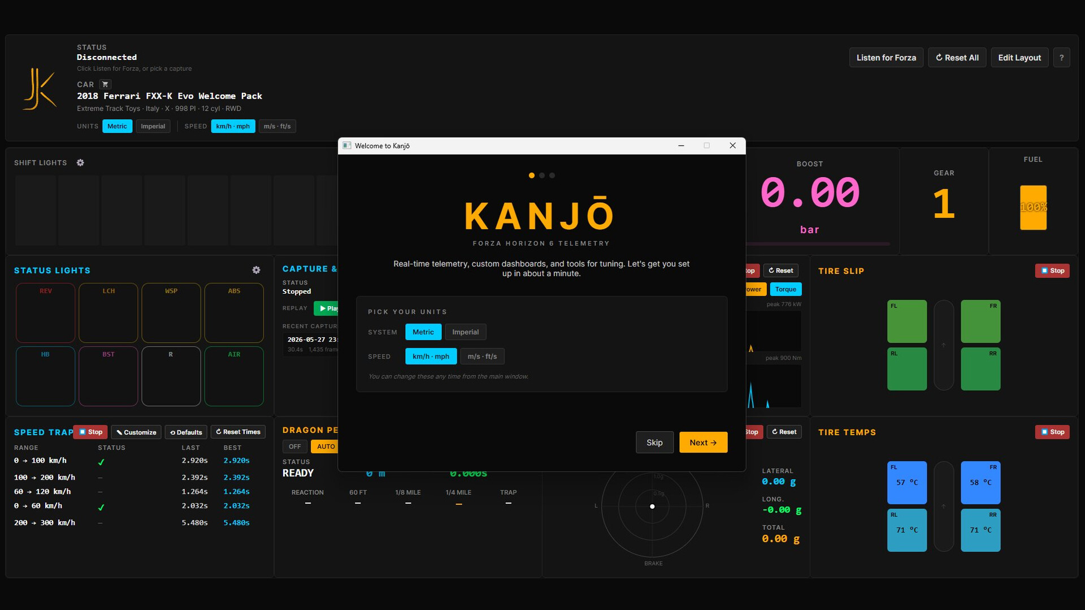Click the LCH status light tile

tap(108, 313)
